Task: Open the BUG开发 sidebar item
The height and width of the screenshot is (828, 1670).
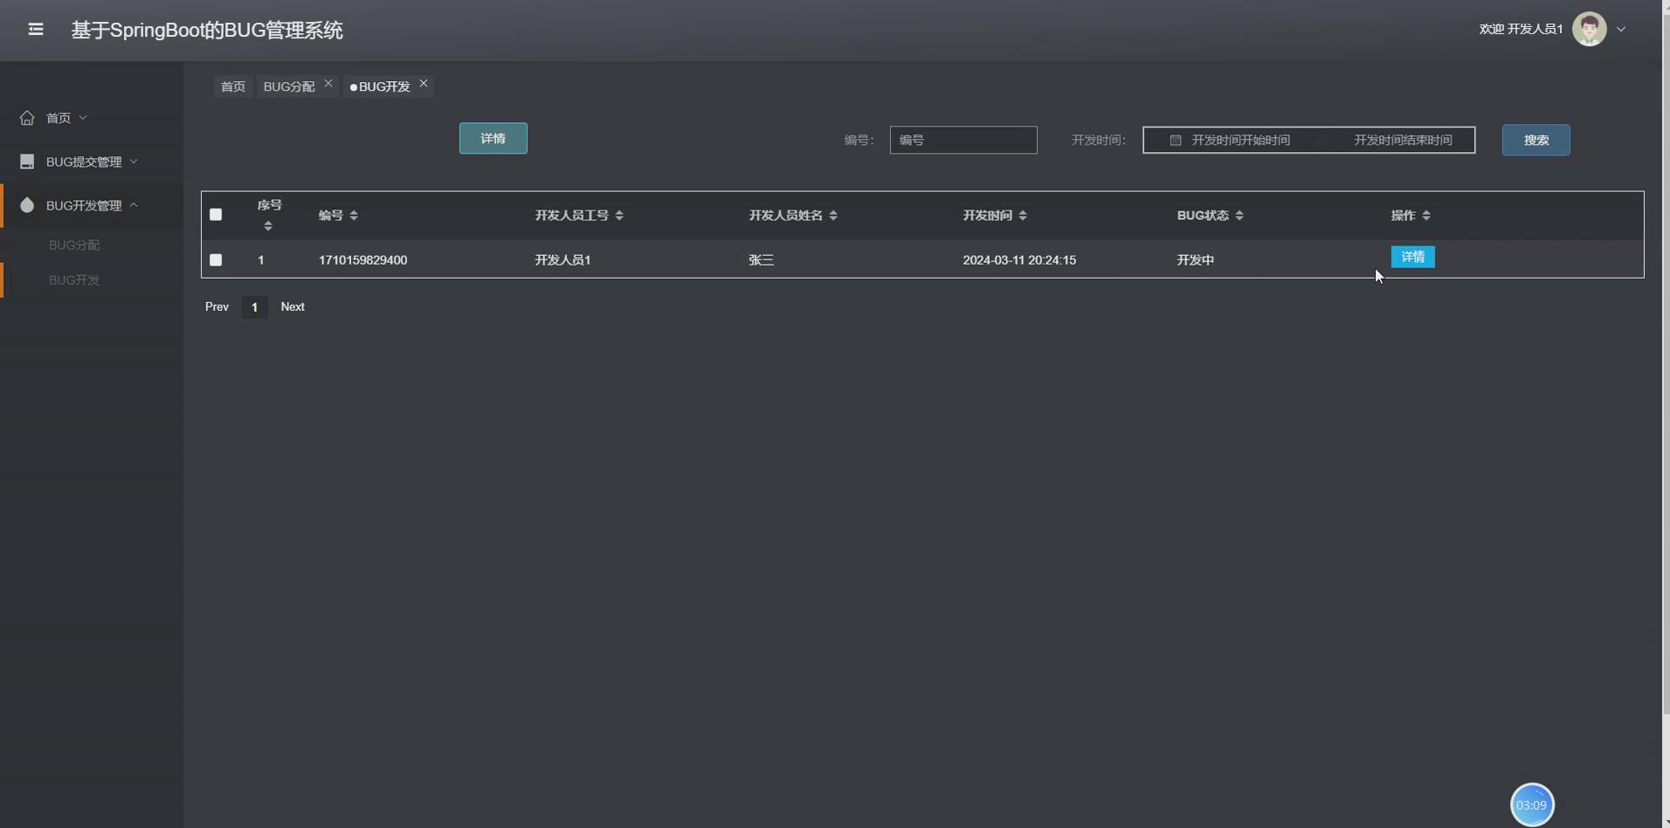Action: pyautogui.click(x=74, y=280)
